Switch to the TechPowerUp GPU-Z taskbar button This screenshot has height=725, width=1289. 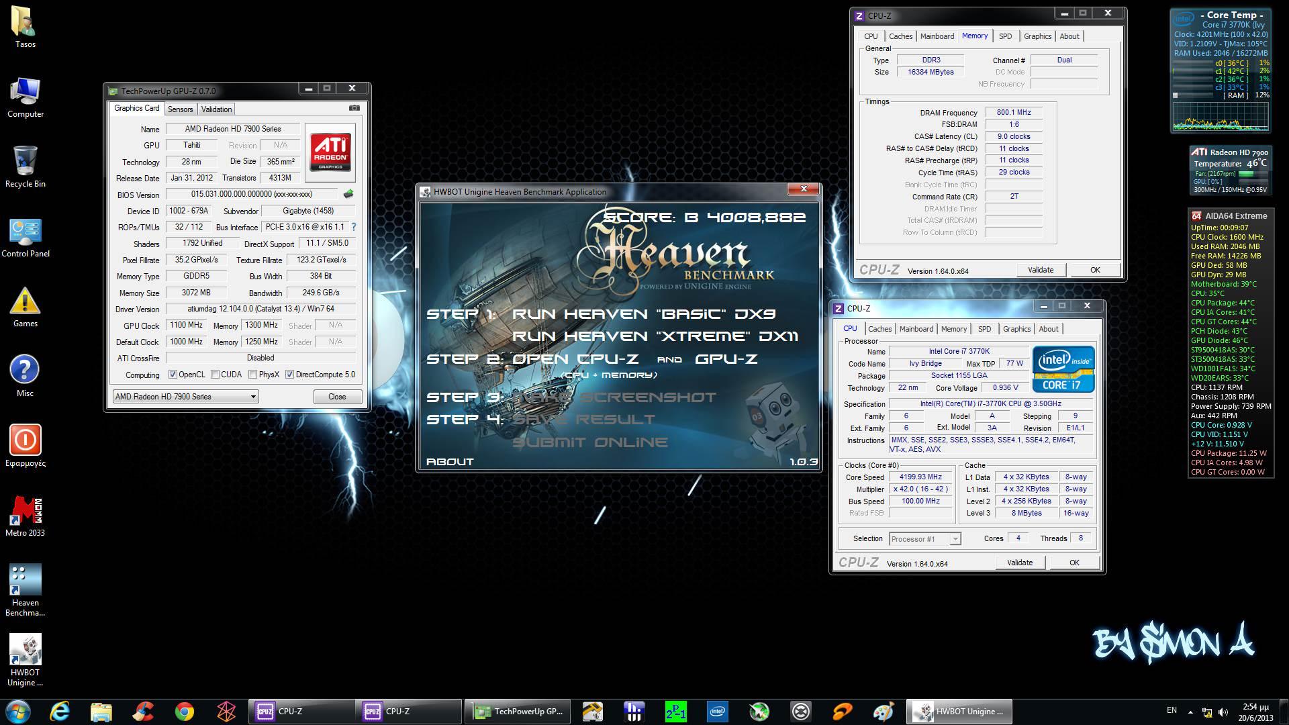(518, 711)
